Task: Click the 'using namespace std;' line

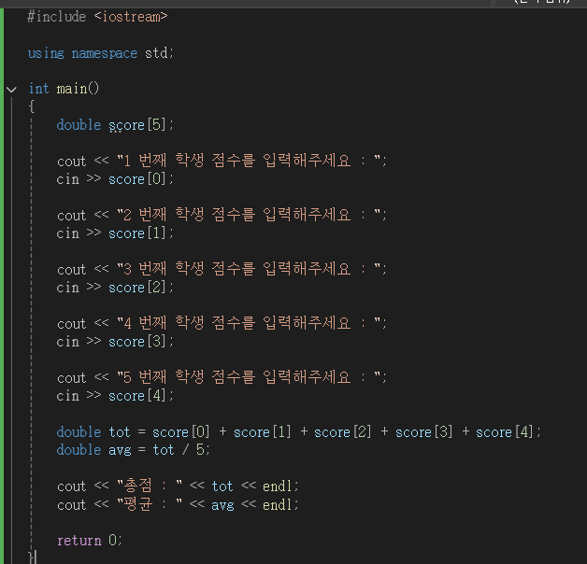Action: 101,53
